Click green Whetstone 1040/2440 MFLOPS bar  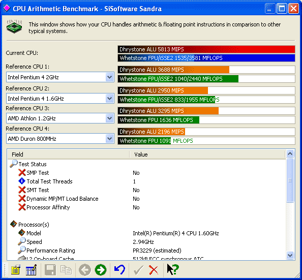pyautogui.click(x=206, y=79)
